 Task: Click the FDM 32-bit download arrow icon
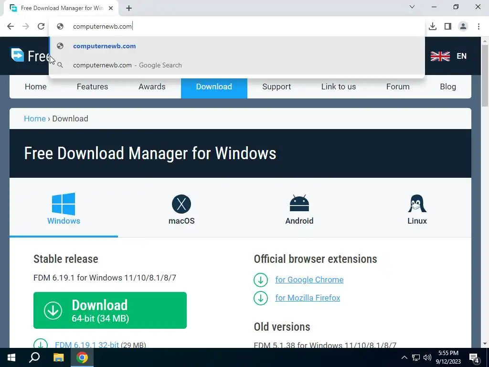pos(41,344)
